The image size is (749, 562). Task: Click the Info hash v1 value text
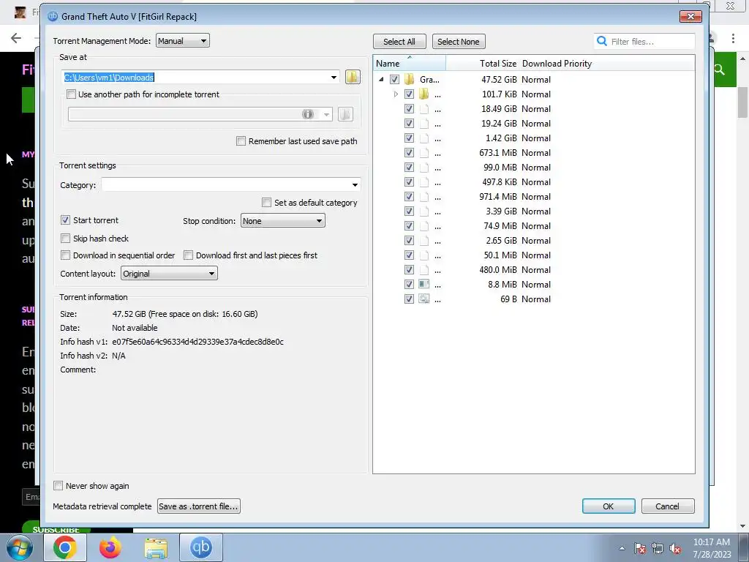[197, 342]
